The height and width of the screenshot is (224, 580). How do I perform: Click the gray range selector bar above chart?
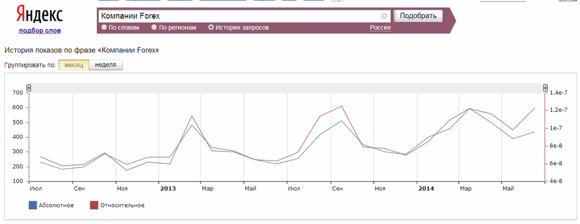pyautogui.click(x=287, y=88)
